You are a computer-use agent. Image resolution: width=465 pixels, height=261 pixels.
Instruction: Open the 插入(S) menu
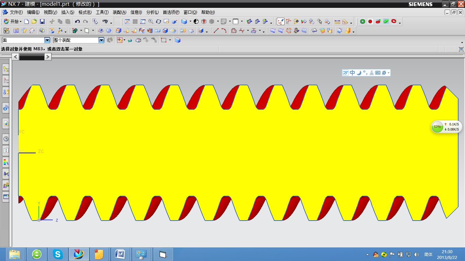68,12
